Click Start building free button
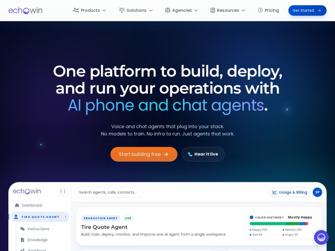335x251 pixels. (x=144, y=154)
